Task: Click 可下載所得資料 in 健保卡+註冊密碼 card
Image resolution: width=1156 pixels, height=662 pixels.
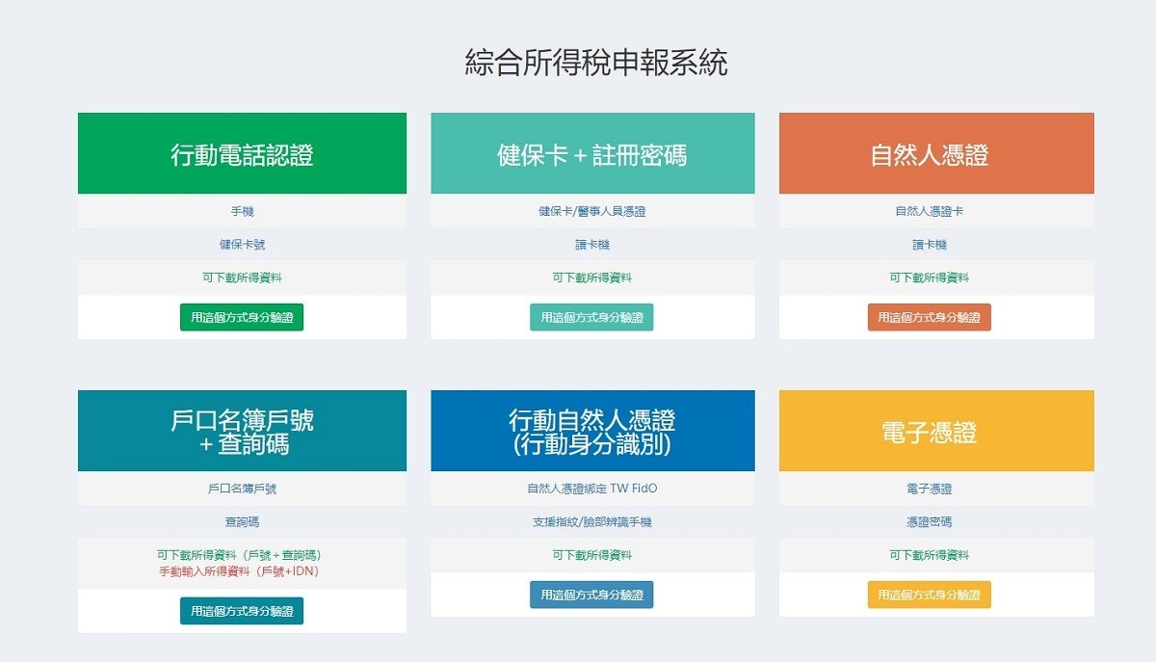Action: pos(592,278)
